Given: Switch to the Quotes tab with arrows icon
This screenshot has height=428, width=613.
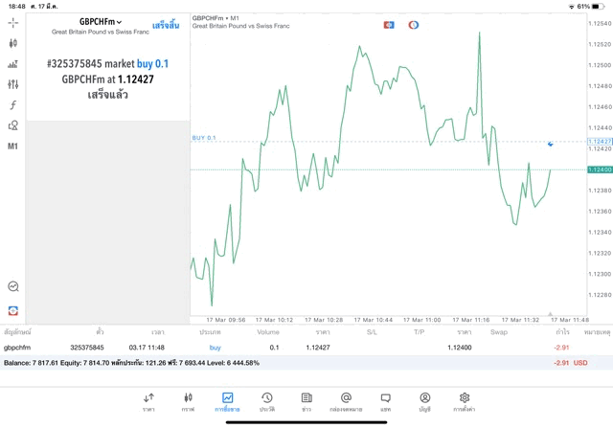Looking at the screenshot, I should pyautogui.click(x=148, y=402).
